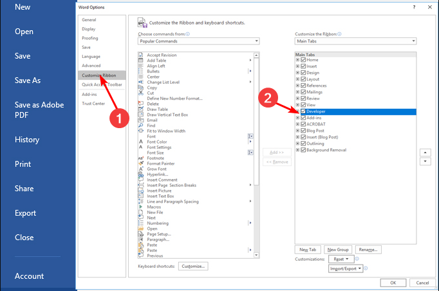Select the Center alignment icon
This screenshot has height=291, width=439.
point(141,77)
